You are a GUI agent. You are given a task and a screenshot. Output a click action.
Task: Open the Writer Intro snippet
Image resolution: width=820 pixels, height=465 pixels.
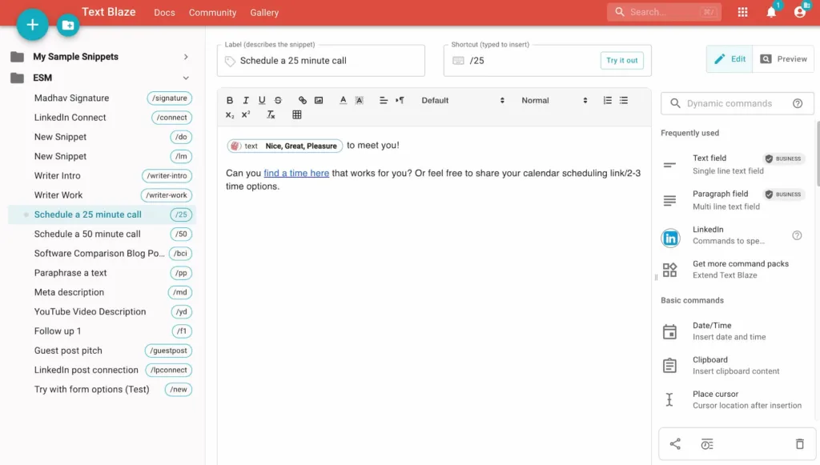click(x=102, y=176)
